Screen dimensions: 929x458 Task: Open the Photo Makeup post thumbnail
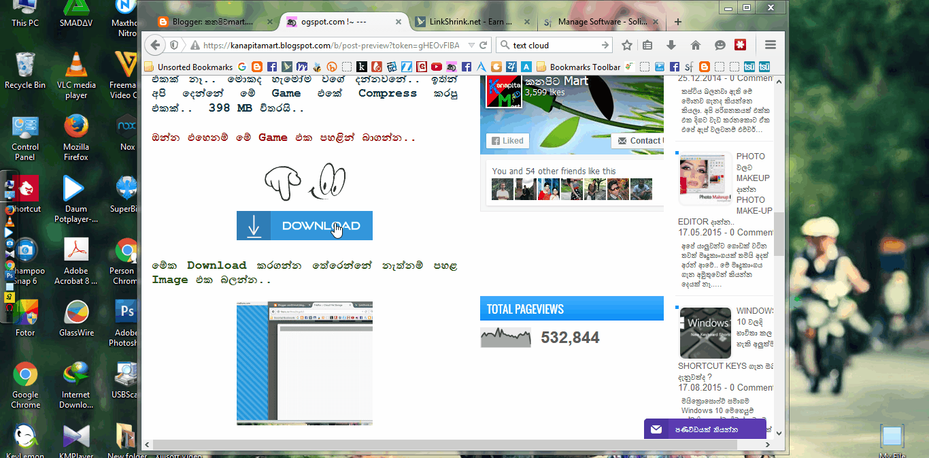click(705, 178)
